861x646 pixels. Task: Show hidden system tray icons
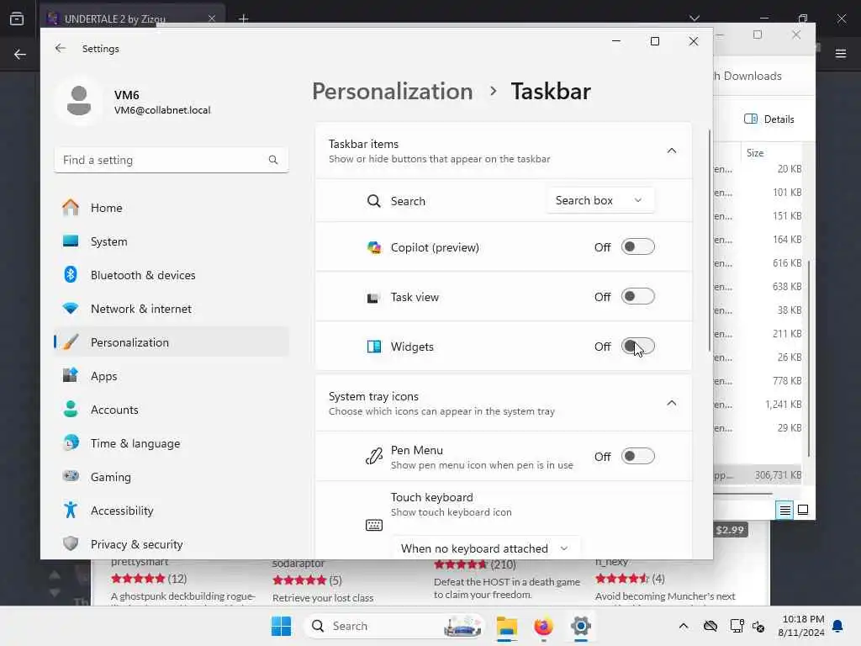683,626
